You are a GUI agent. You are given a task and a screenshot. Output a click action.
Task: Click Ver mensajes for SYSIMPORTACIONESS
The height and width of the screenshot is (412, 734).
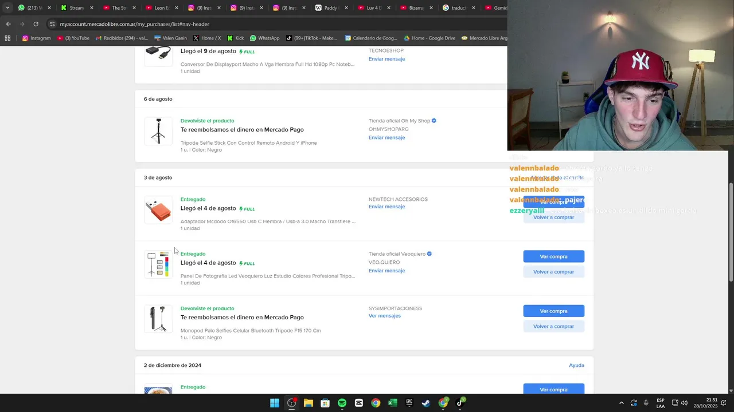384,316
